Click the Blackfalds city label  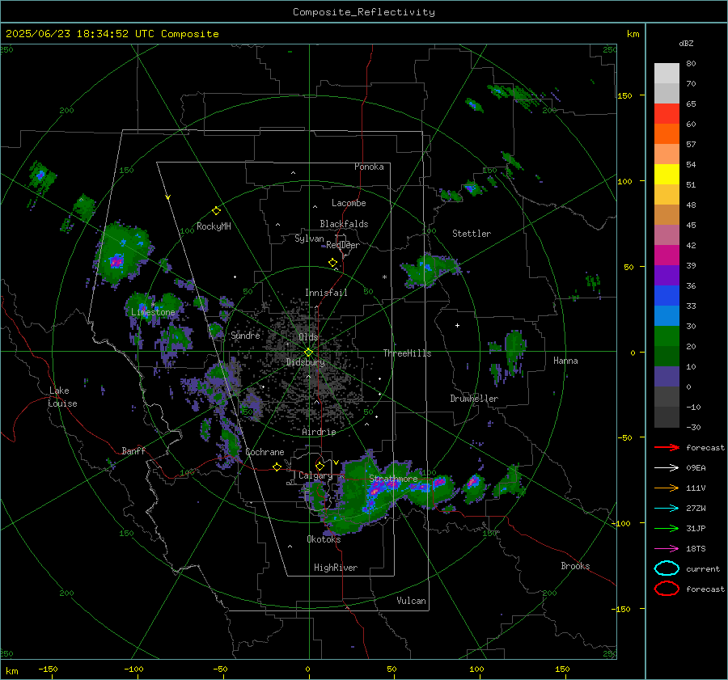pos(344,224)
